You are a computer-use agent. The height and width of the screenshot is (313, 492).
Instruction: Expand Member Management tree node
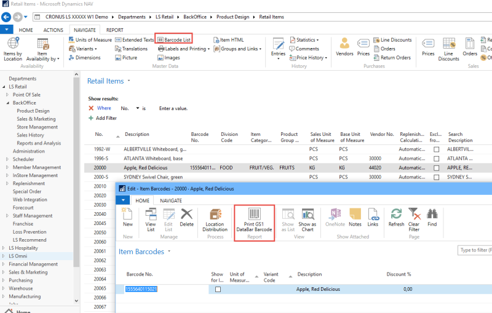[7, 167]
